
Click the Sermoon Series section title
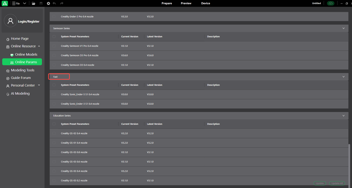(62, 28)
